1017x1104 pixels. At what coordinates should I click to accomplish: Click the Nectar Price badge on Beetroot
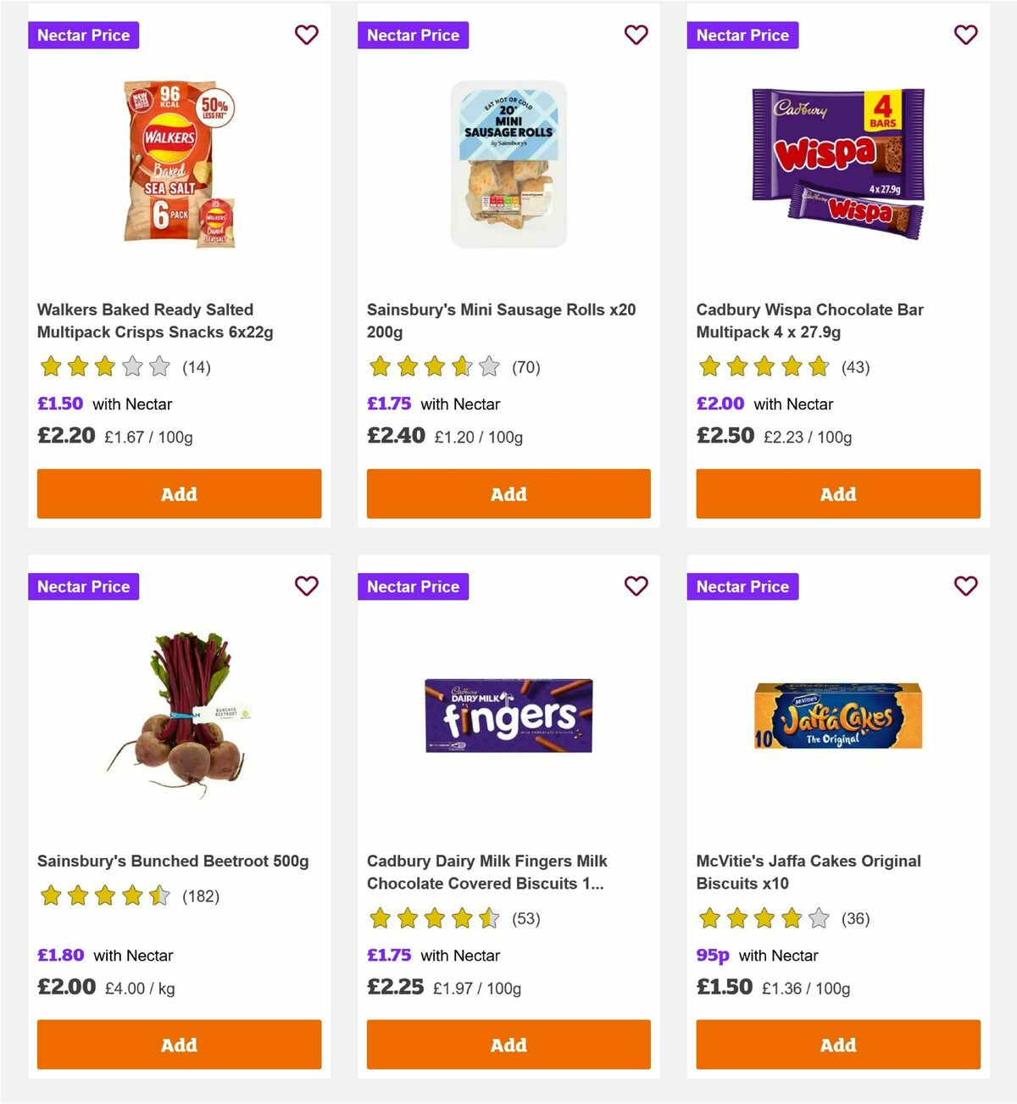click(x=83, y=586)
